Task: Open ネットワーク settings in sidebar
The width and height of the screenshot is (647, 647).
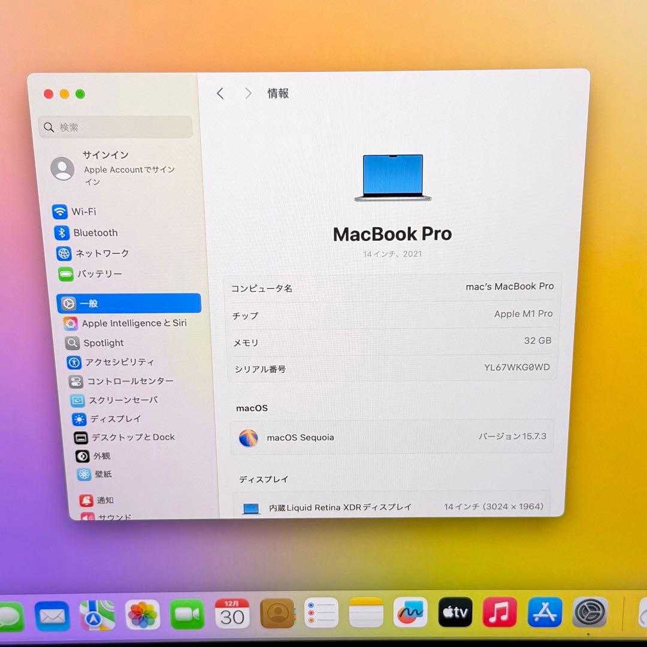Action: (93, 253)
